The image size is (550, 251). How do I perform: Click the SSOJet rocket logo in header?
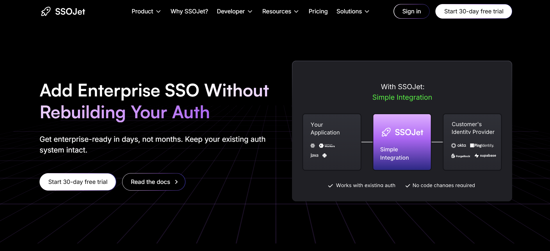tap(46, 12)
